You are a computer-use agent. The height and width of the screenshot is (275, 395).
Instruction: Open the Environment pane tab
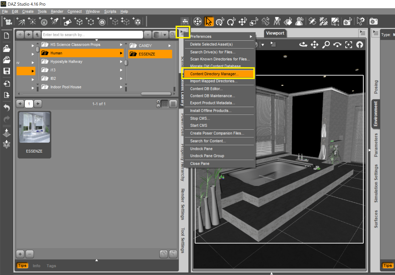pos(375,114)
